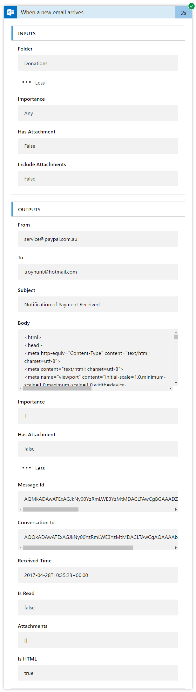
Task: Click the ellipsis dots under the Folder field
Action: click(x=27, y=82)
